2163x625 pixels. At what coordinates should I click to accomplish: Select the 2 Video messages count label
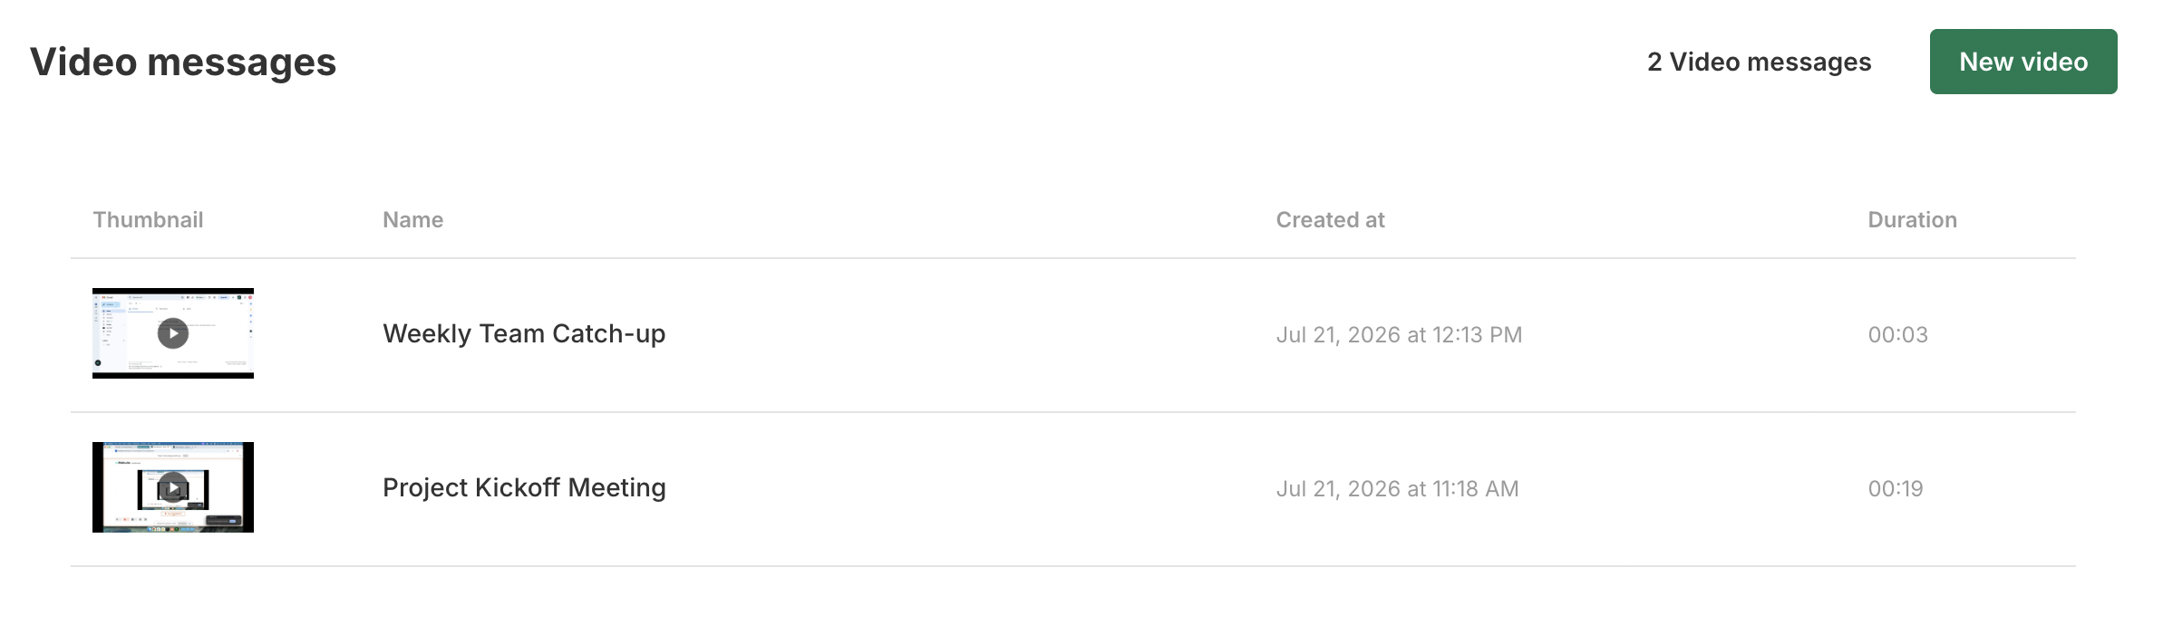click(x=1759, y=62)
